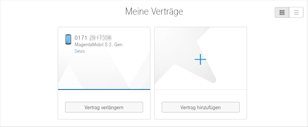
Task: Click the white footer area above Vertrag verlängern
Action: click(104, 96)
